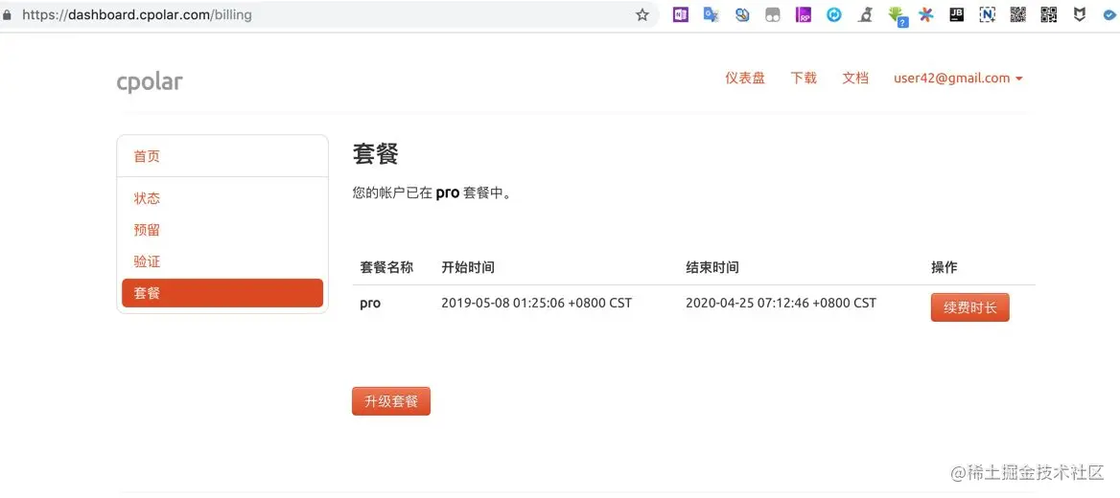Click the blue circular sync extension icon
The image size is (1120, 498).
pyautogui.click(x=834, y=14)
